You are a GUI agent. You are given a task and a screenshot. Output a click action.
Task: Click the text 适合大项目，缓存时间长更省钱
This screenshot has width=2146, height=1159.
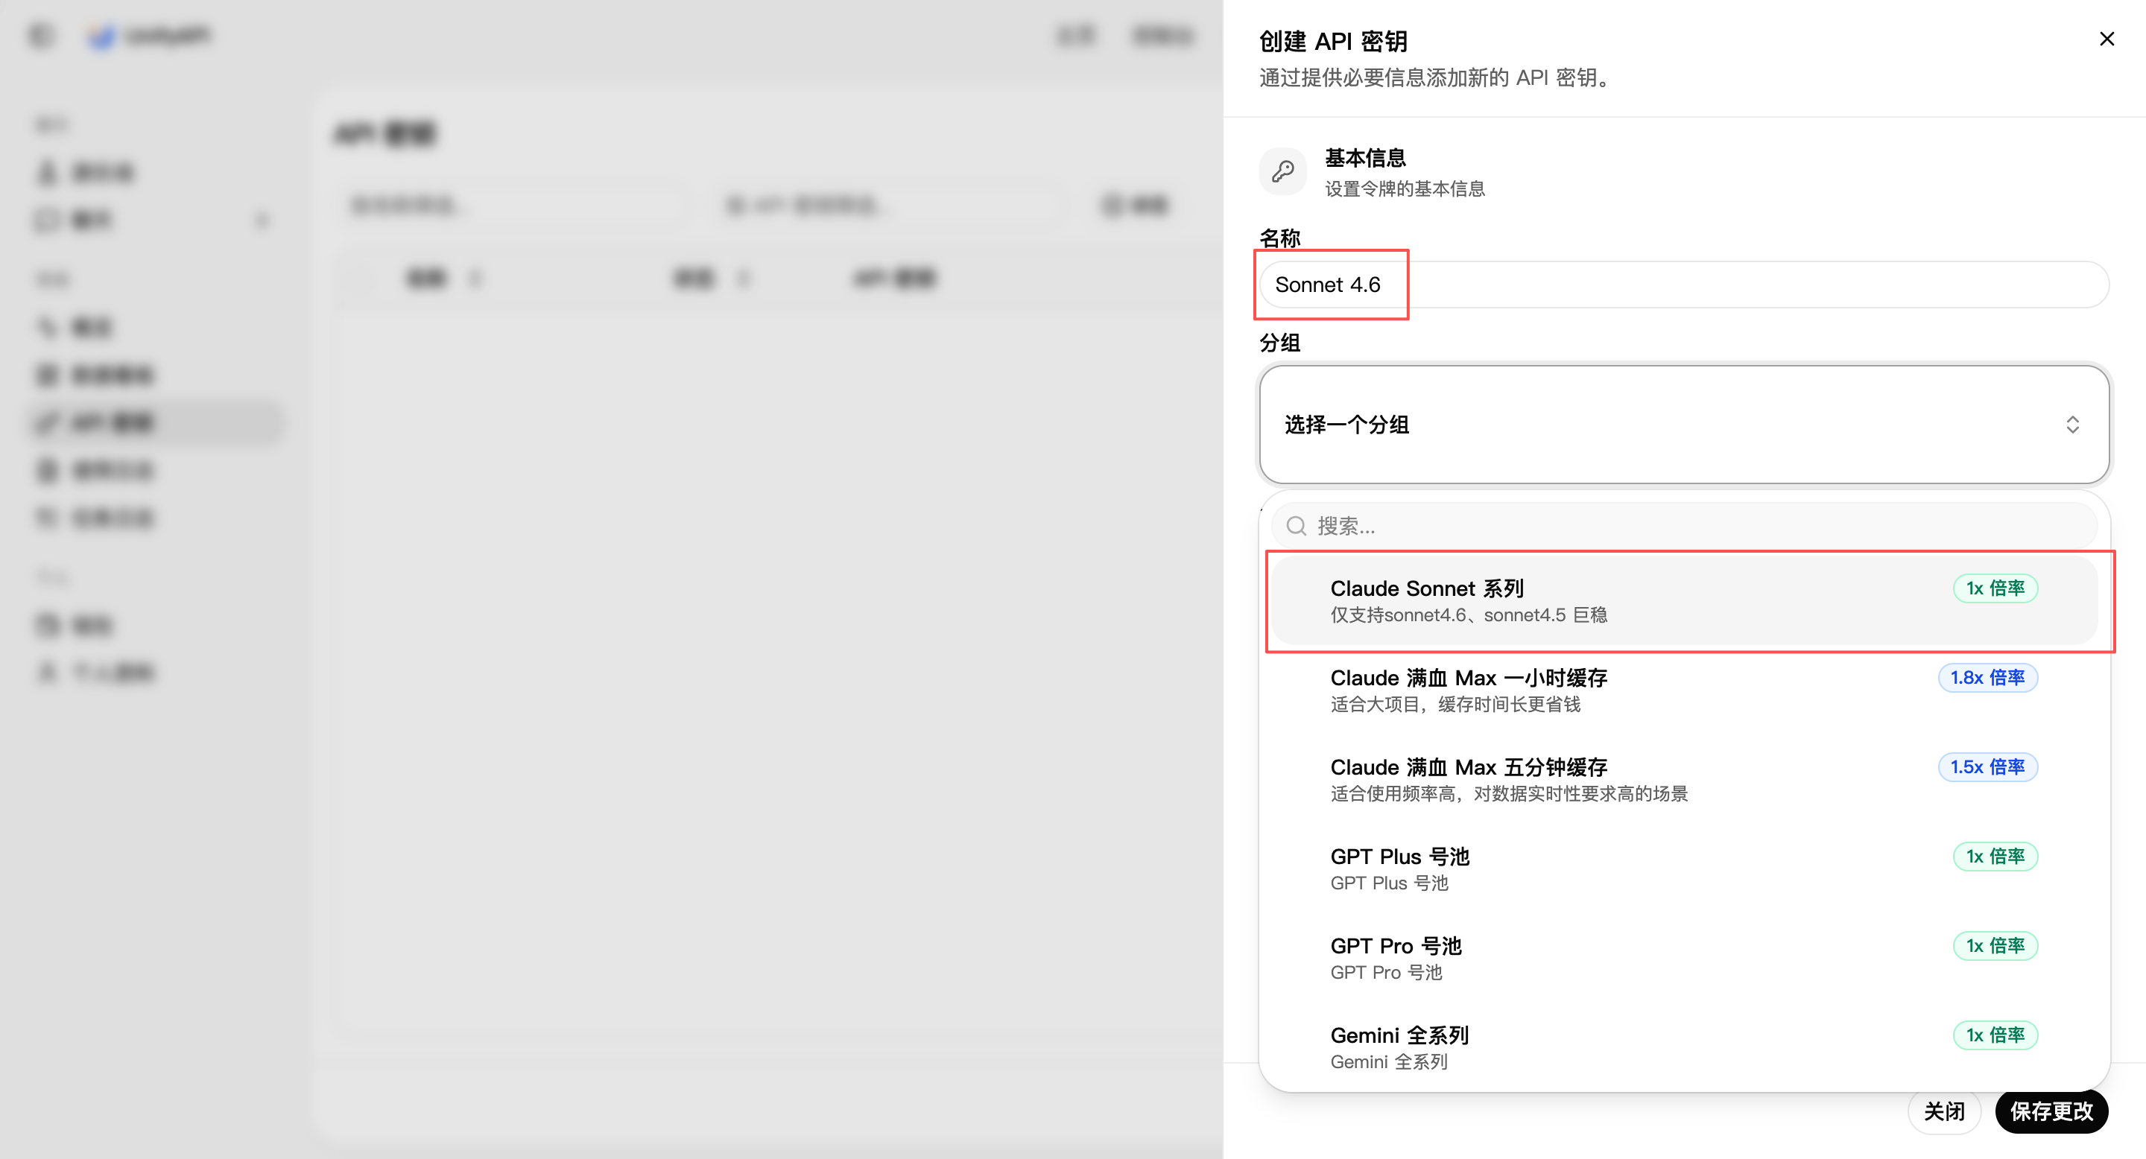[1455, 705]
